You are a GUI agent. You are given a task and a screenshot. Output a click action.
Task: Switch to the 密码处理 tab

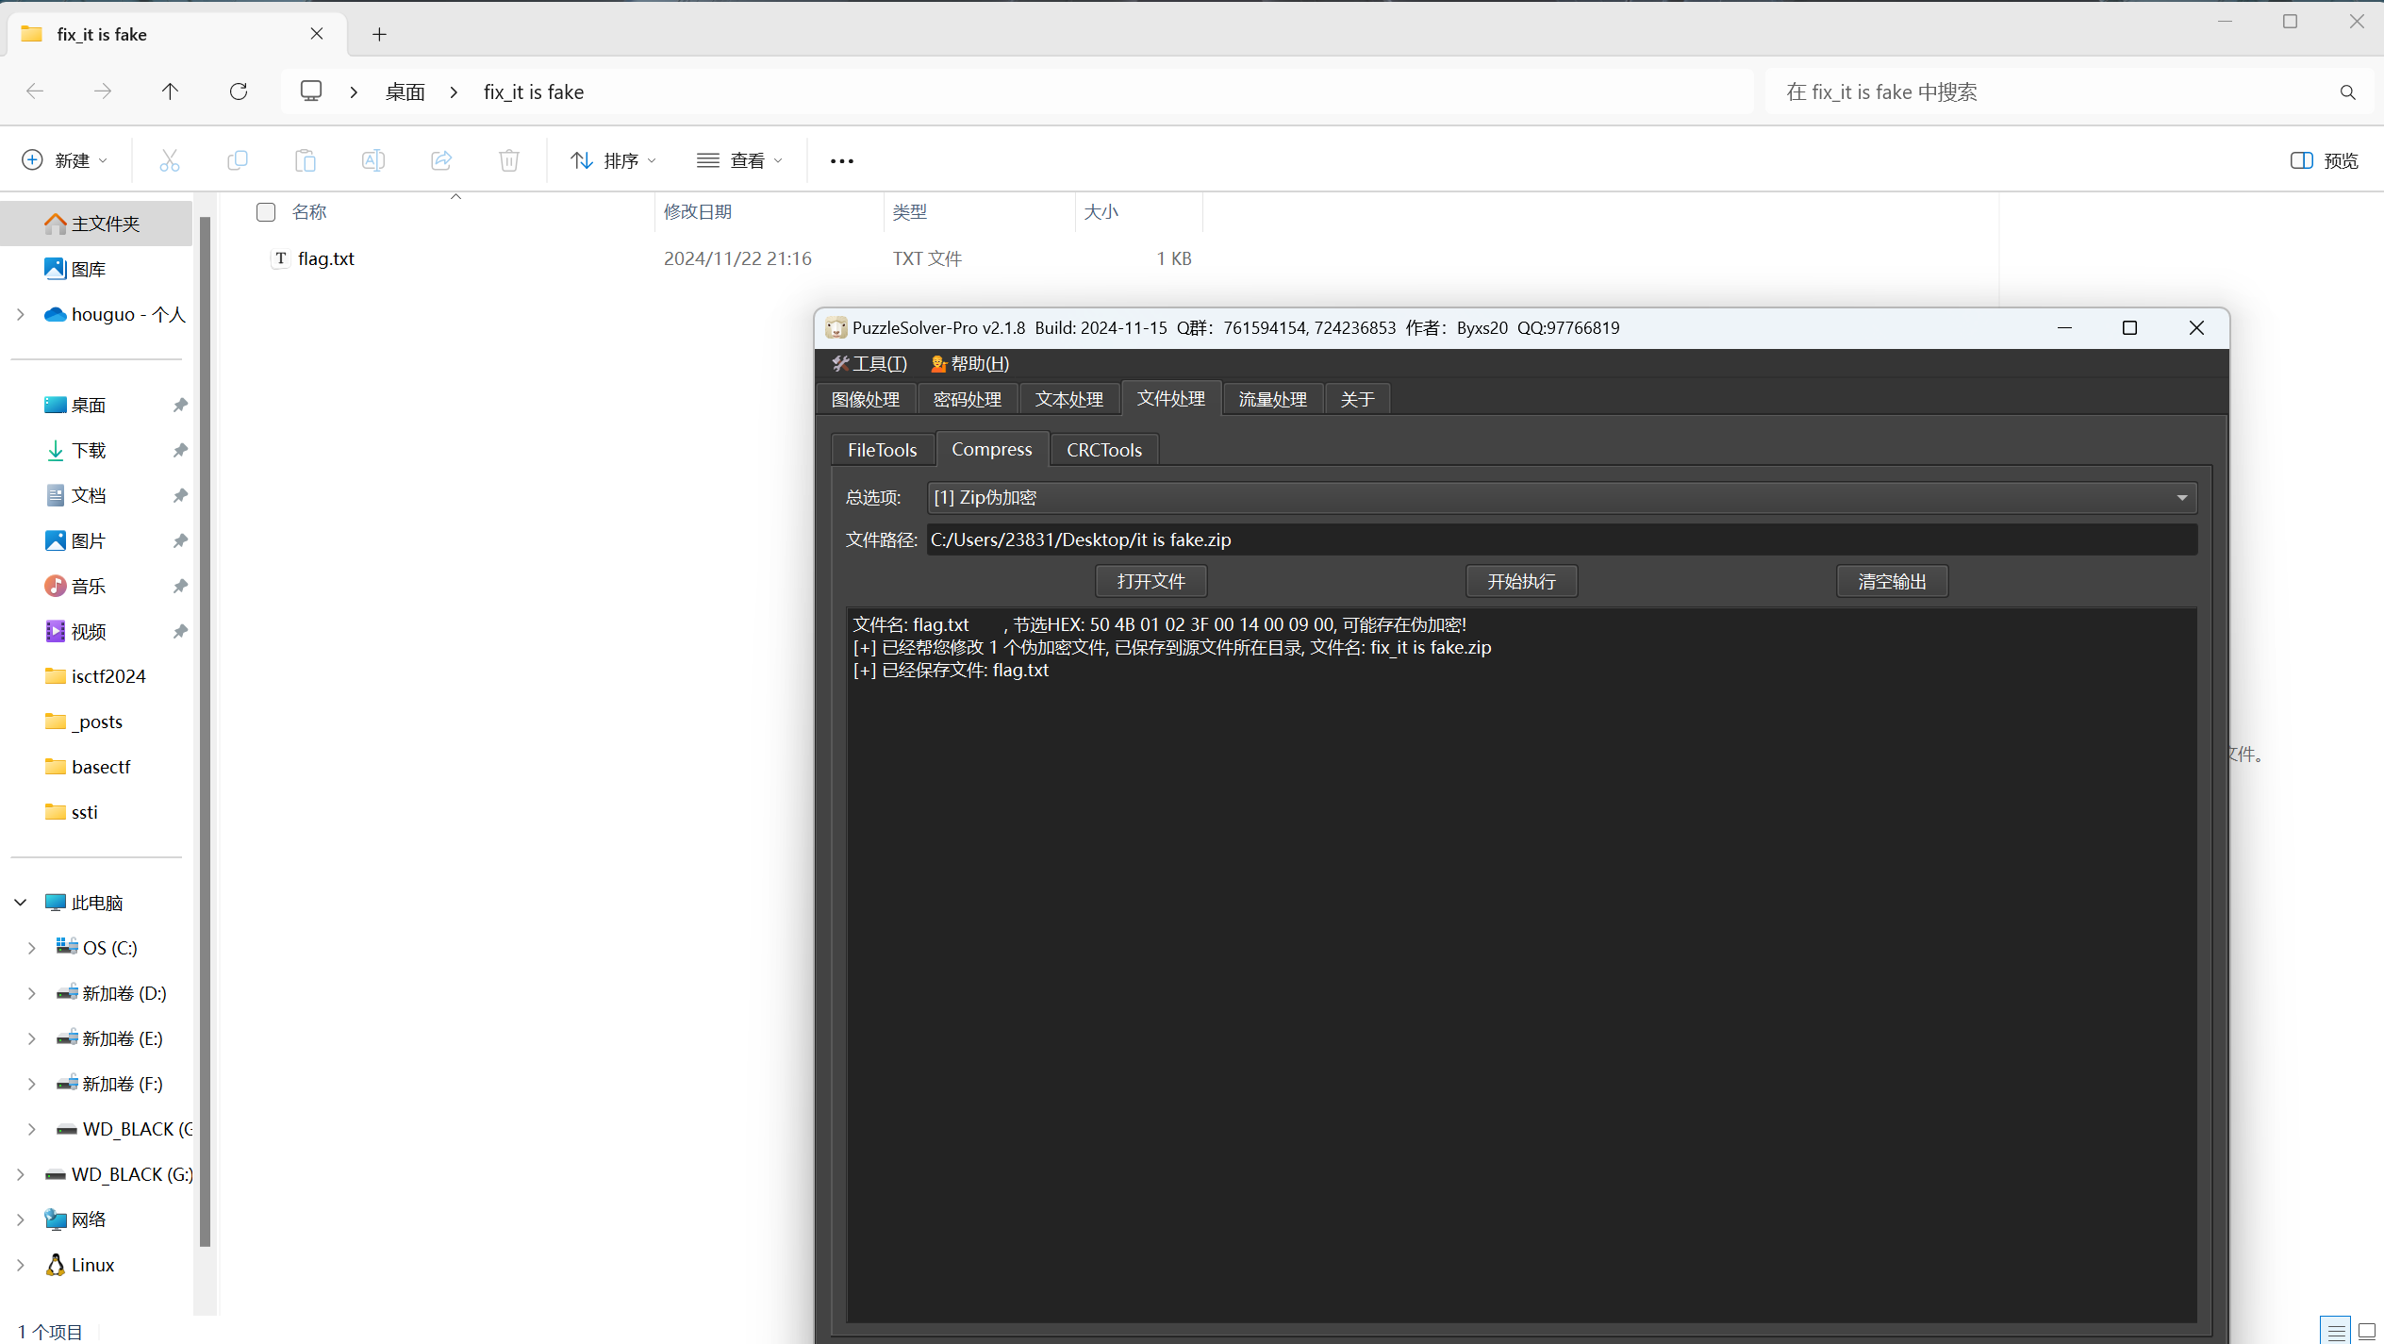[968, 399]
